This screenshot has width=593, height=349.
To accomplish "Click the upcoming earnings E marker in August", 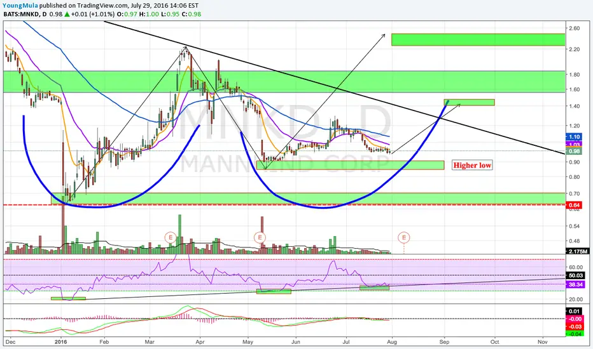I will click(404, 237).
